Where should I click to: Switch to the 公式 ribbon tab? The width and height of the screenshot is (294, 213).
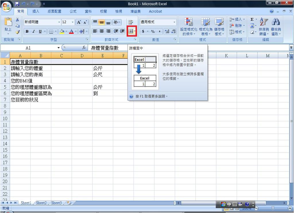pyautogui.click(x=73, y=11)
